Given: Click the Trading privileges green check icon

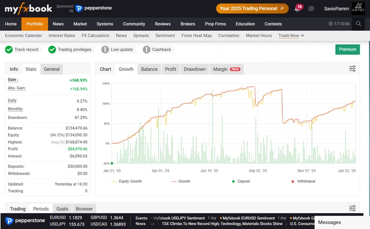Looking at the screenshot, I should pos(52,50).
